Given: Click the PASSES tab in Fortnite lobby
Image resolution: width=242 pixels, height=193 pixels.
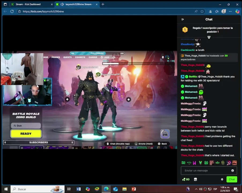Looking at the screenshot, I should [56, 57].
